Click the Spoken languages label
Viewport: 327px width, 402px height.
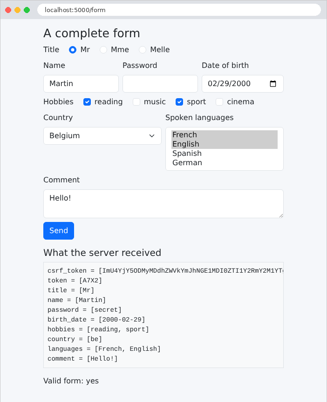tap(199, 118)
